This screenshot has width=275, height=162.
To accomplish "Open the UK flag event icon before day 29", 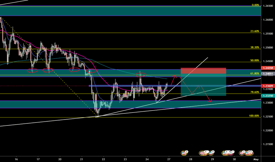I will click(x=202, y=153).
